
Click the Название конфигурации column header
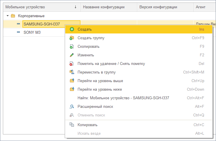point(109,7)
